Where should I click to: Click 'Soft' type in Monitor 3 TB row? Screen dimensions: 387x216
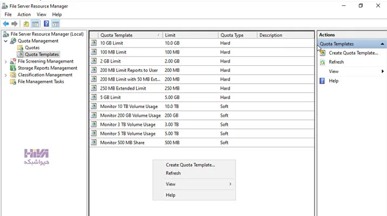coord(224,124)
